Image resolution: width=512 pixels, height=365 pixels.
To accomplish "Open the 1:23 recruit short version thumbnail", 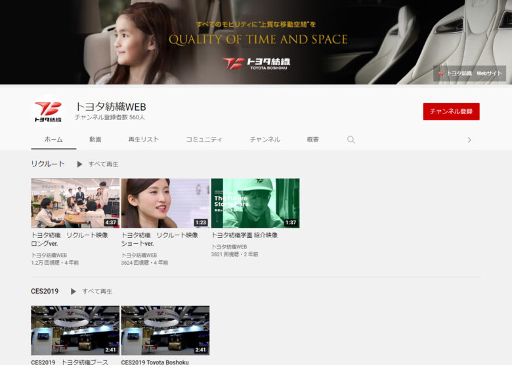I will pyautogui.click(x=165, y=203).
